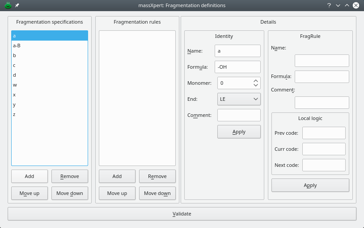
Task: Decrement the Monomer spinbox value
Action: point(256,85)
